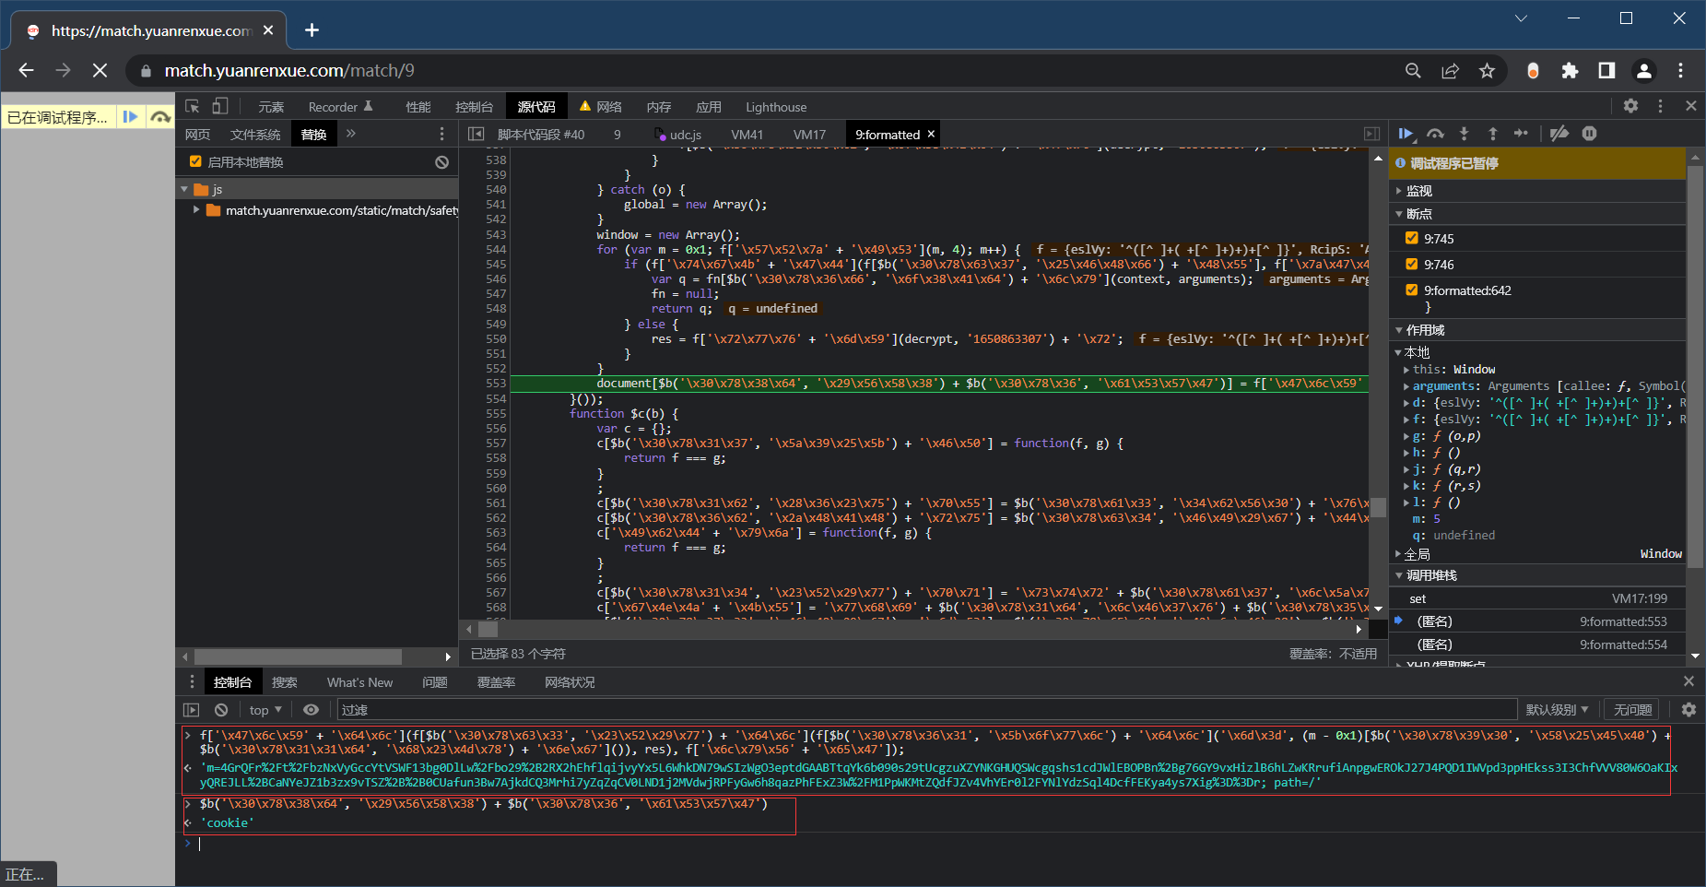1706x887 pixels.
Task: Open the Lighthouse panel tab
Action: 776,107
